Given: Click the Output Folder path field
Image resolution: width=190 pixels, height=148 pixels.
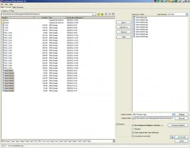Looking at the screenshot, I should coord(154,118).
